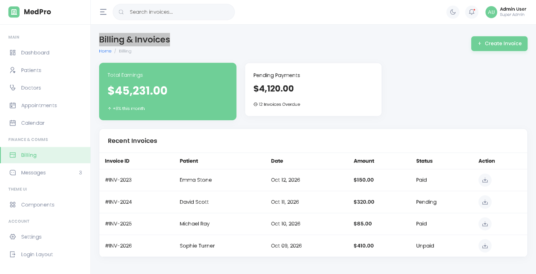Viewport: 536px width, 274px height.
Task: Download invoice #INV-2025 for Michael Ray
Action: click(485, 224)
